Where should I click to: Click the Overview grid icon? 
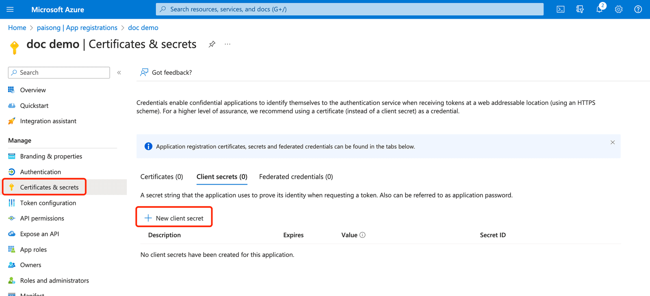[11, 90]
